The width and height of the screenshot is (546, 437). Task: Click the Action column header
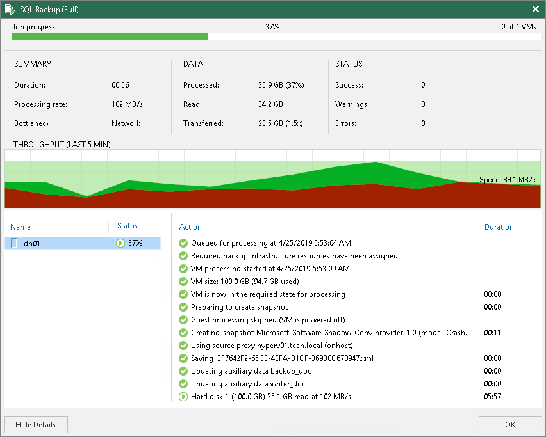[190, 227]
